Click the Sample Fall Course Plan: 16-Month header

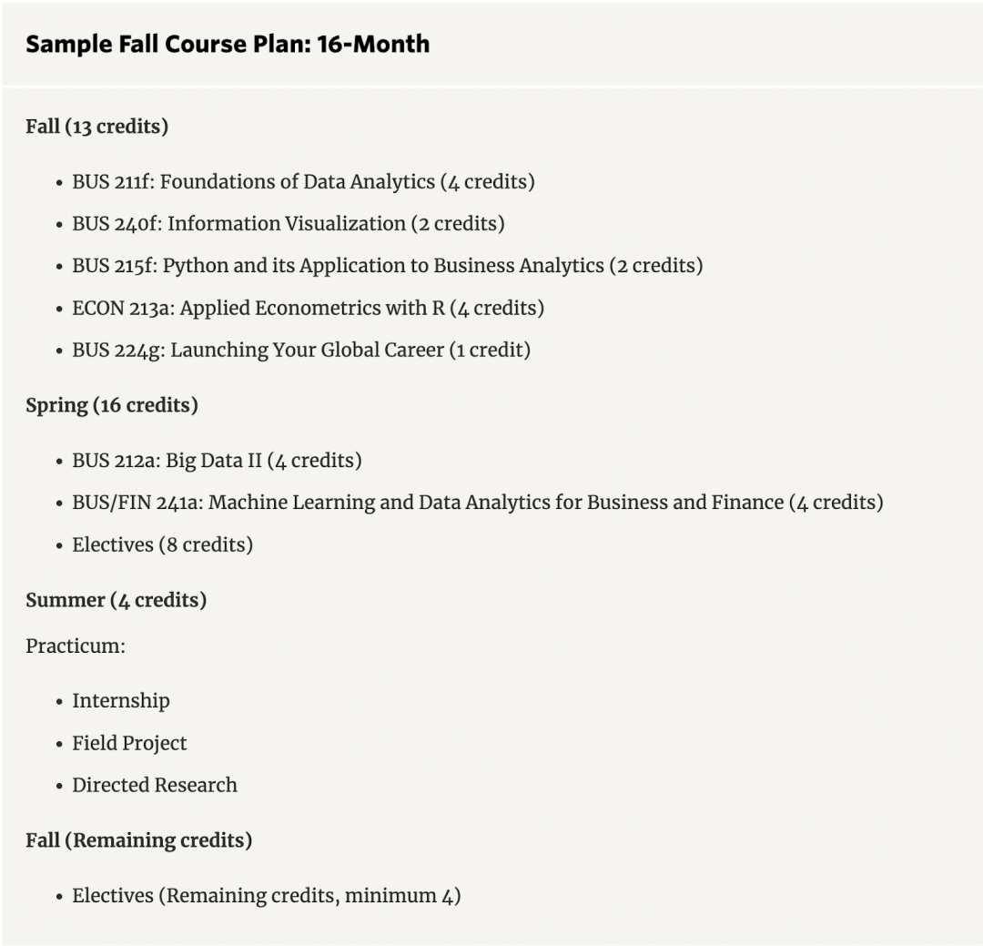[x=228, y=45]
